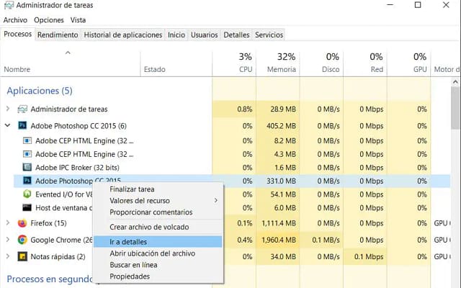Sort by the GPU column header
Viewport: 461px width, 288px height.
(408, 63)
